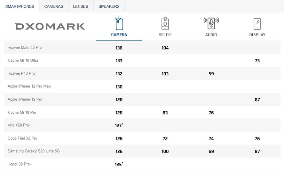Click the SELFIE column label
This screenshot has width=284, height=171.
coord(165,35)
